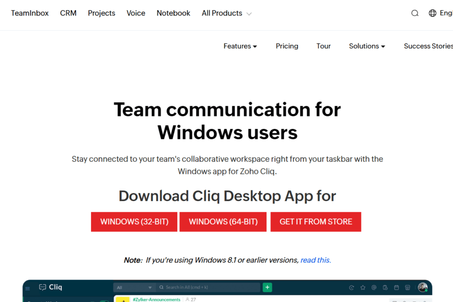Open the calendar icon in the Cliq toolbar
Viewport: 453px width, 302px height.
[x=396, y=287]
